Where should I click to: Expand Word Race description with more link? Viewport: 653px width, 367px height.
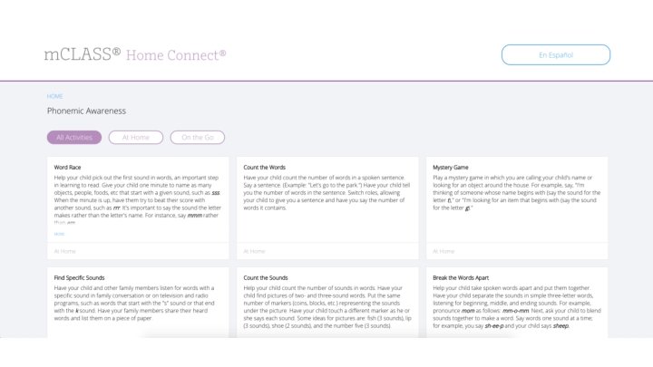click(x=59, y=234)
